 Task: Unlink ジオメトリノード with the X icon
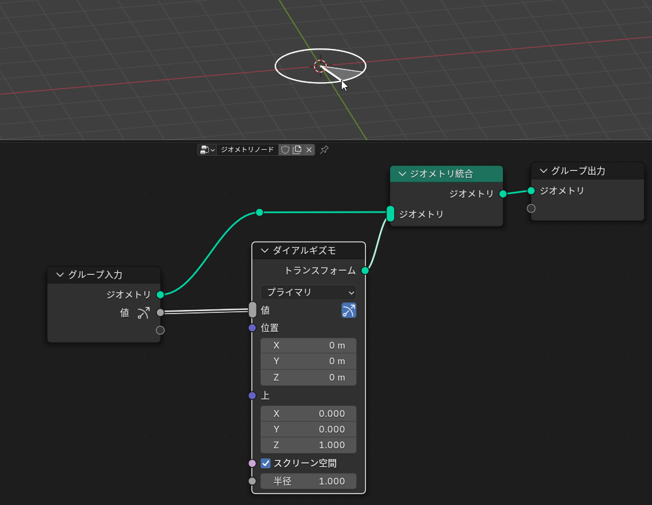(x=309, y=150)
